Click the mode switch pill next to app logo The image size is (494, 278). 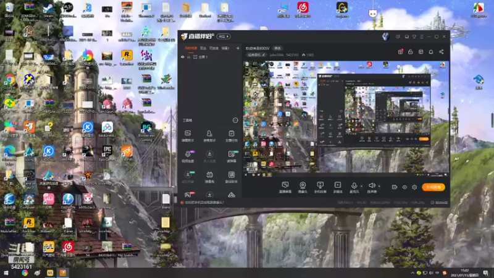point(224,36)
